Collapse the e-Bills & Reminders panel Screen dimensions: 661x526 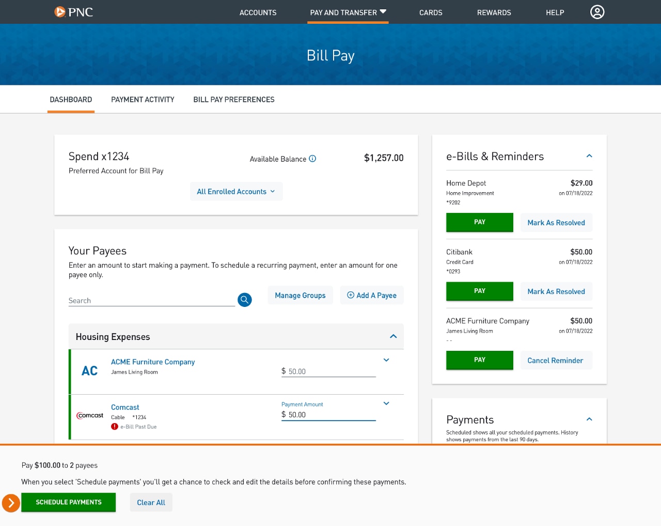tap(589, 156)
